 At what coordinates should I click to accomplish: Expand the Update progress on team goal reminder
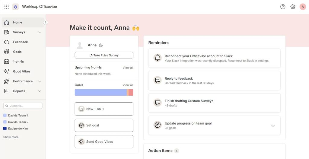coord(273,126)
